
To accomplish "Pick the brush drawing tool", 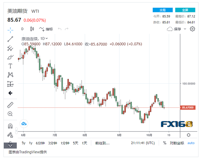I will (x=10, y=57).
